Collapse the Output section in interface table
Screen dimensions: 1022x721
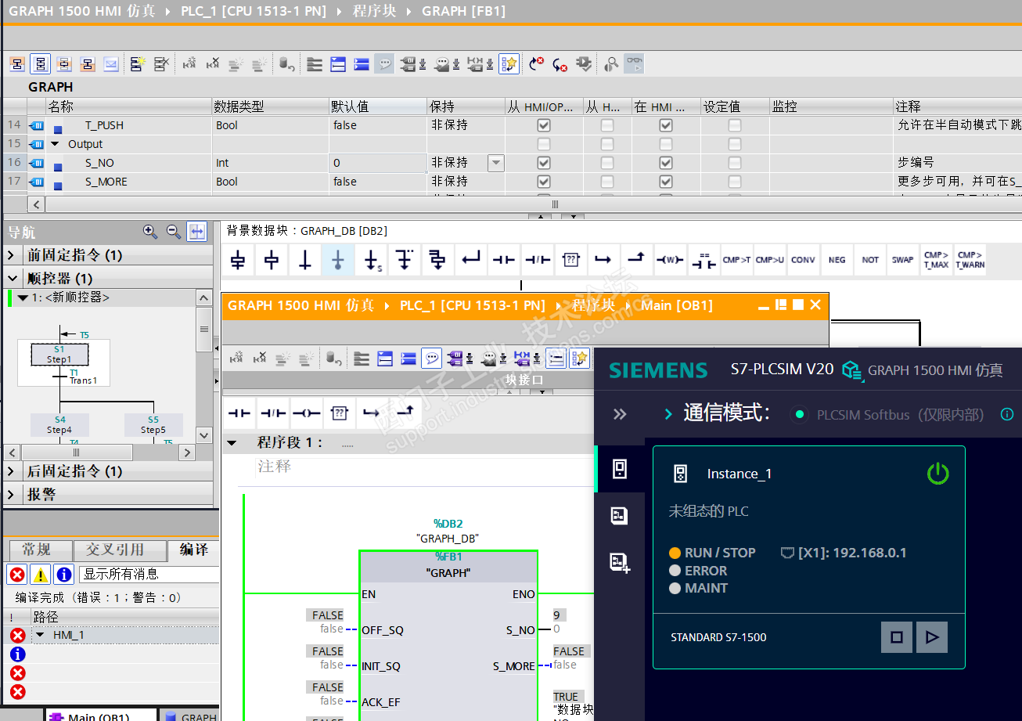(56, 144)
